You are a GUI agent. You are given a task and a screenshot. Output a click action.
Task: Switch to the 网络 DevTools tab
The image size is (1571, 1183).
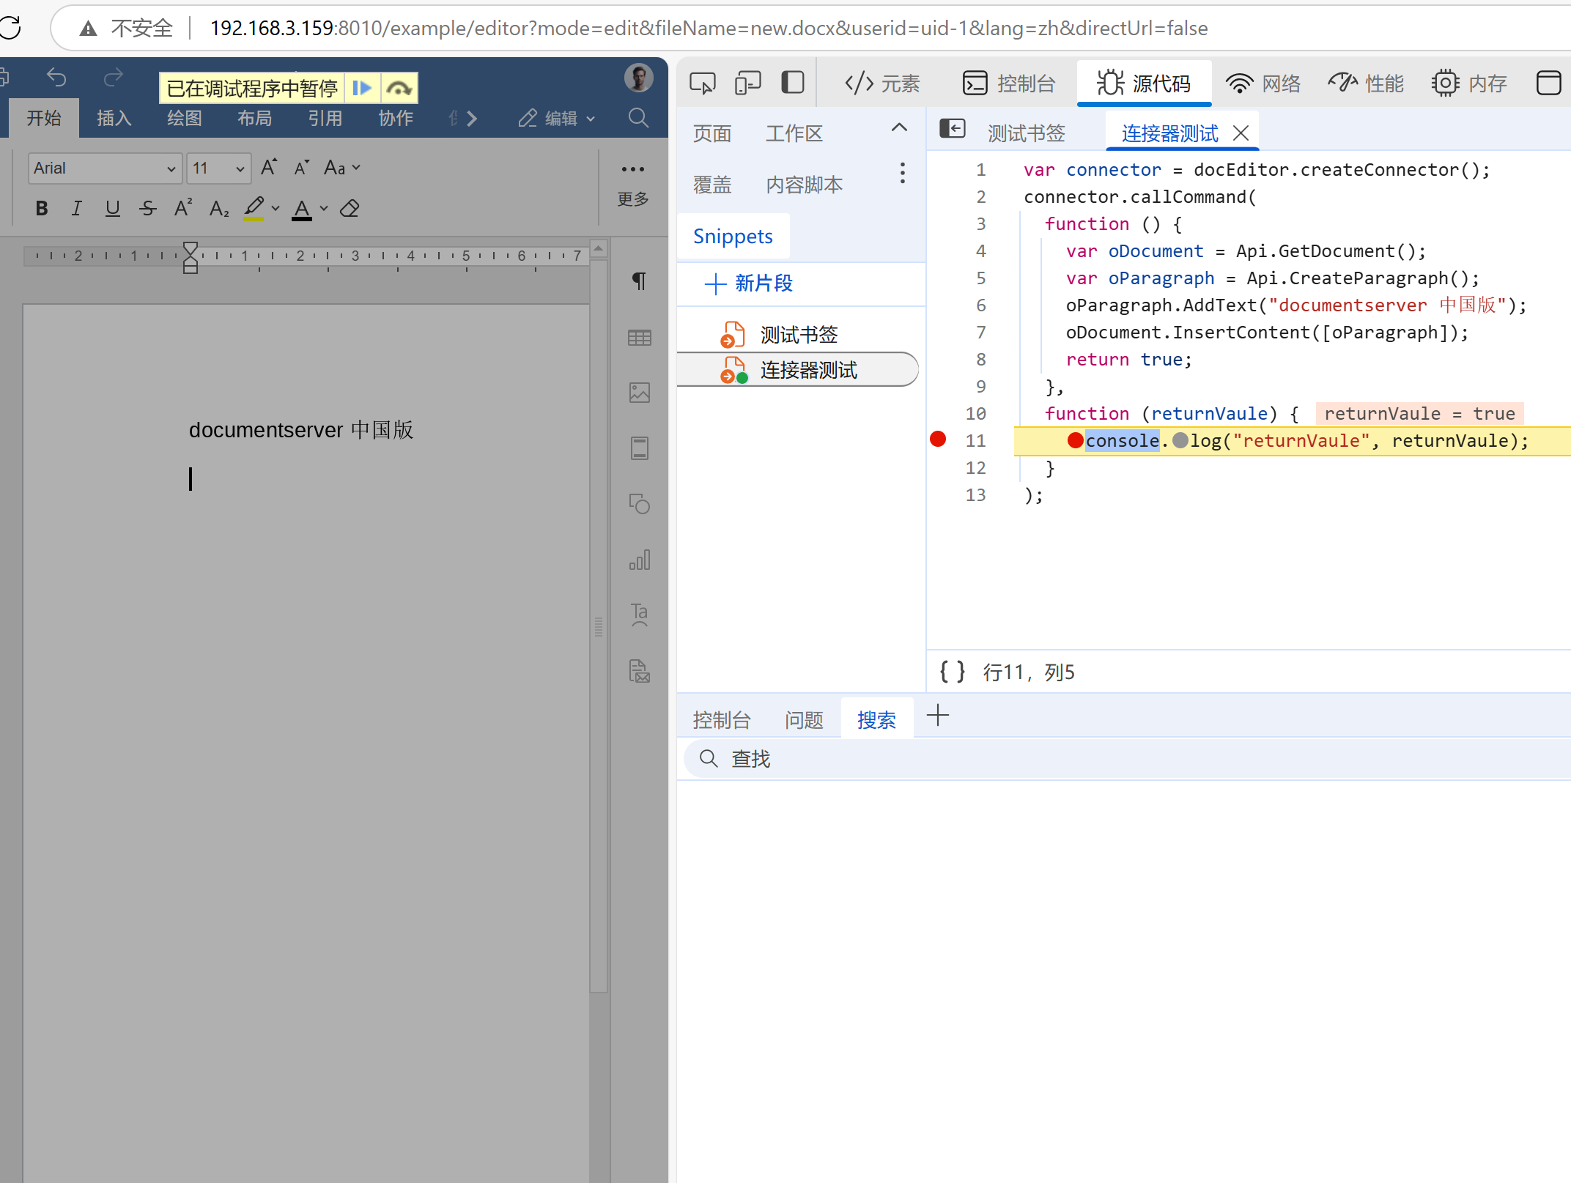pyautogui.click(x=1263, y=84)
